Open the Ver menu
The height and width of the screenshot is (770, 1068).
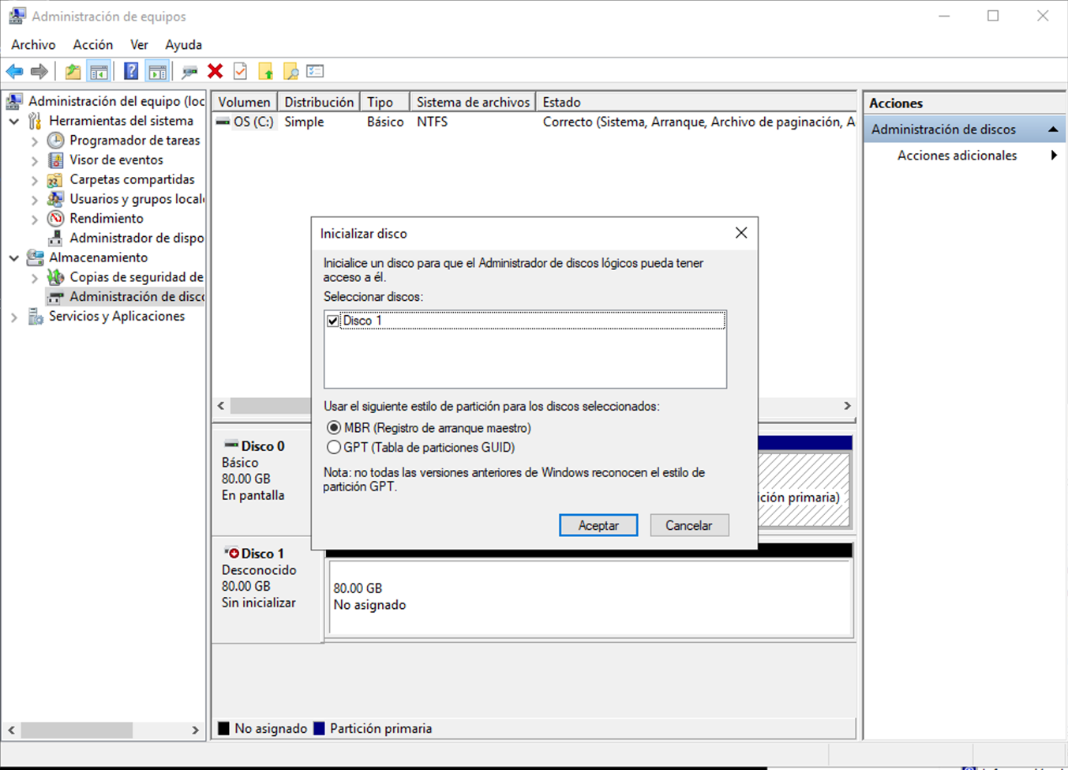pyautogui.click(x=139, y=44)
